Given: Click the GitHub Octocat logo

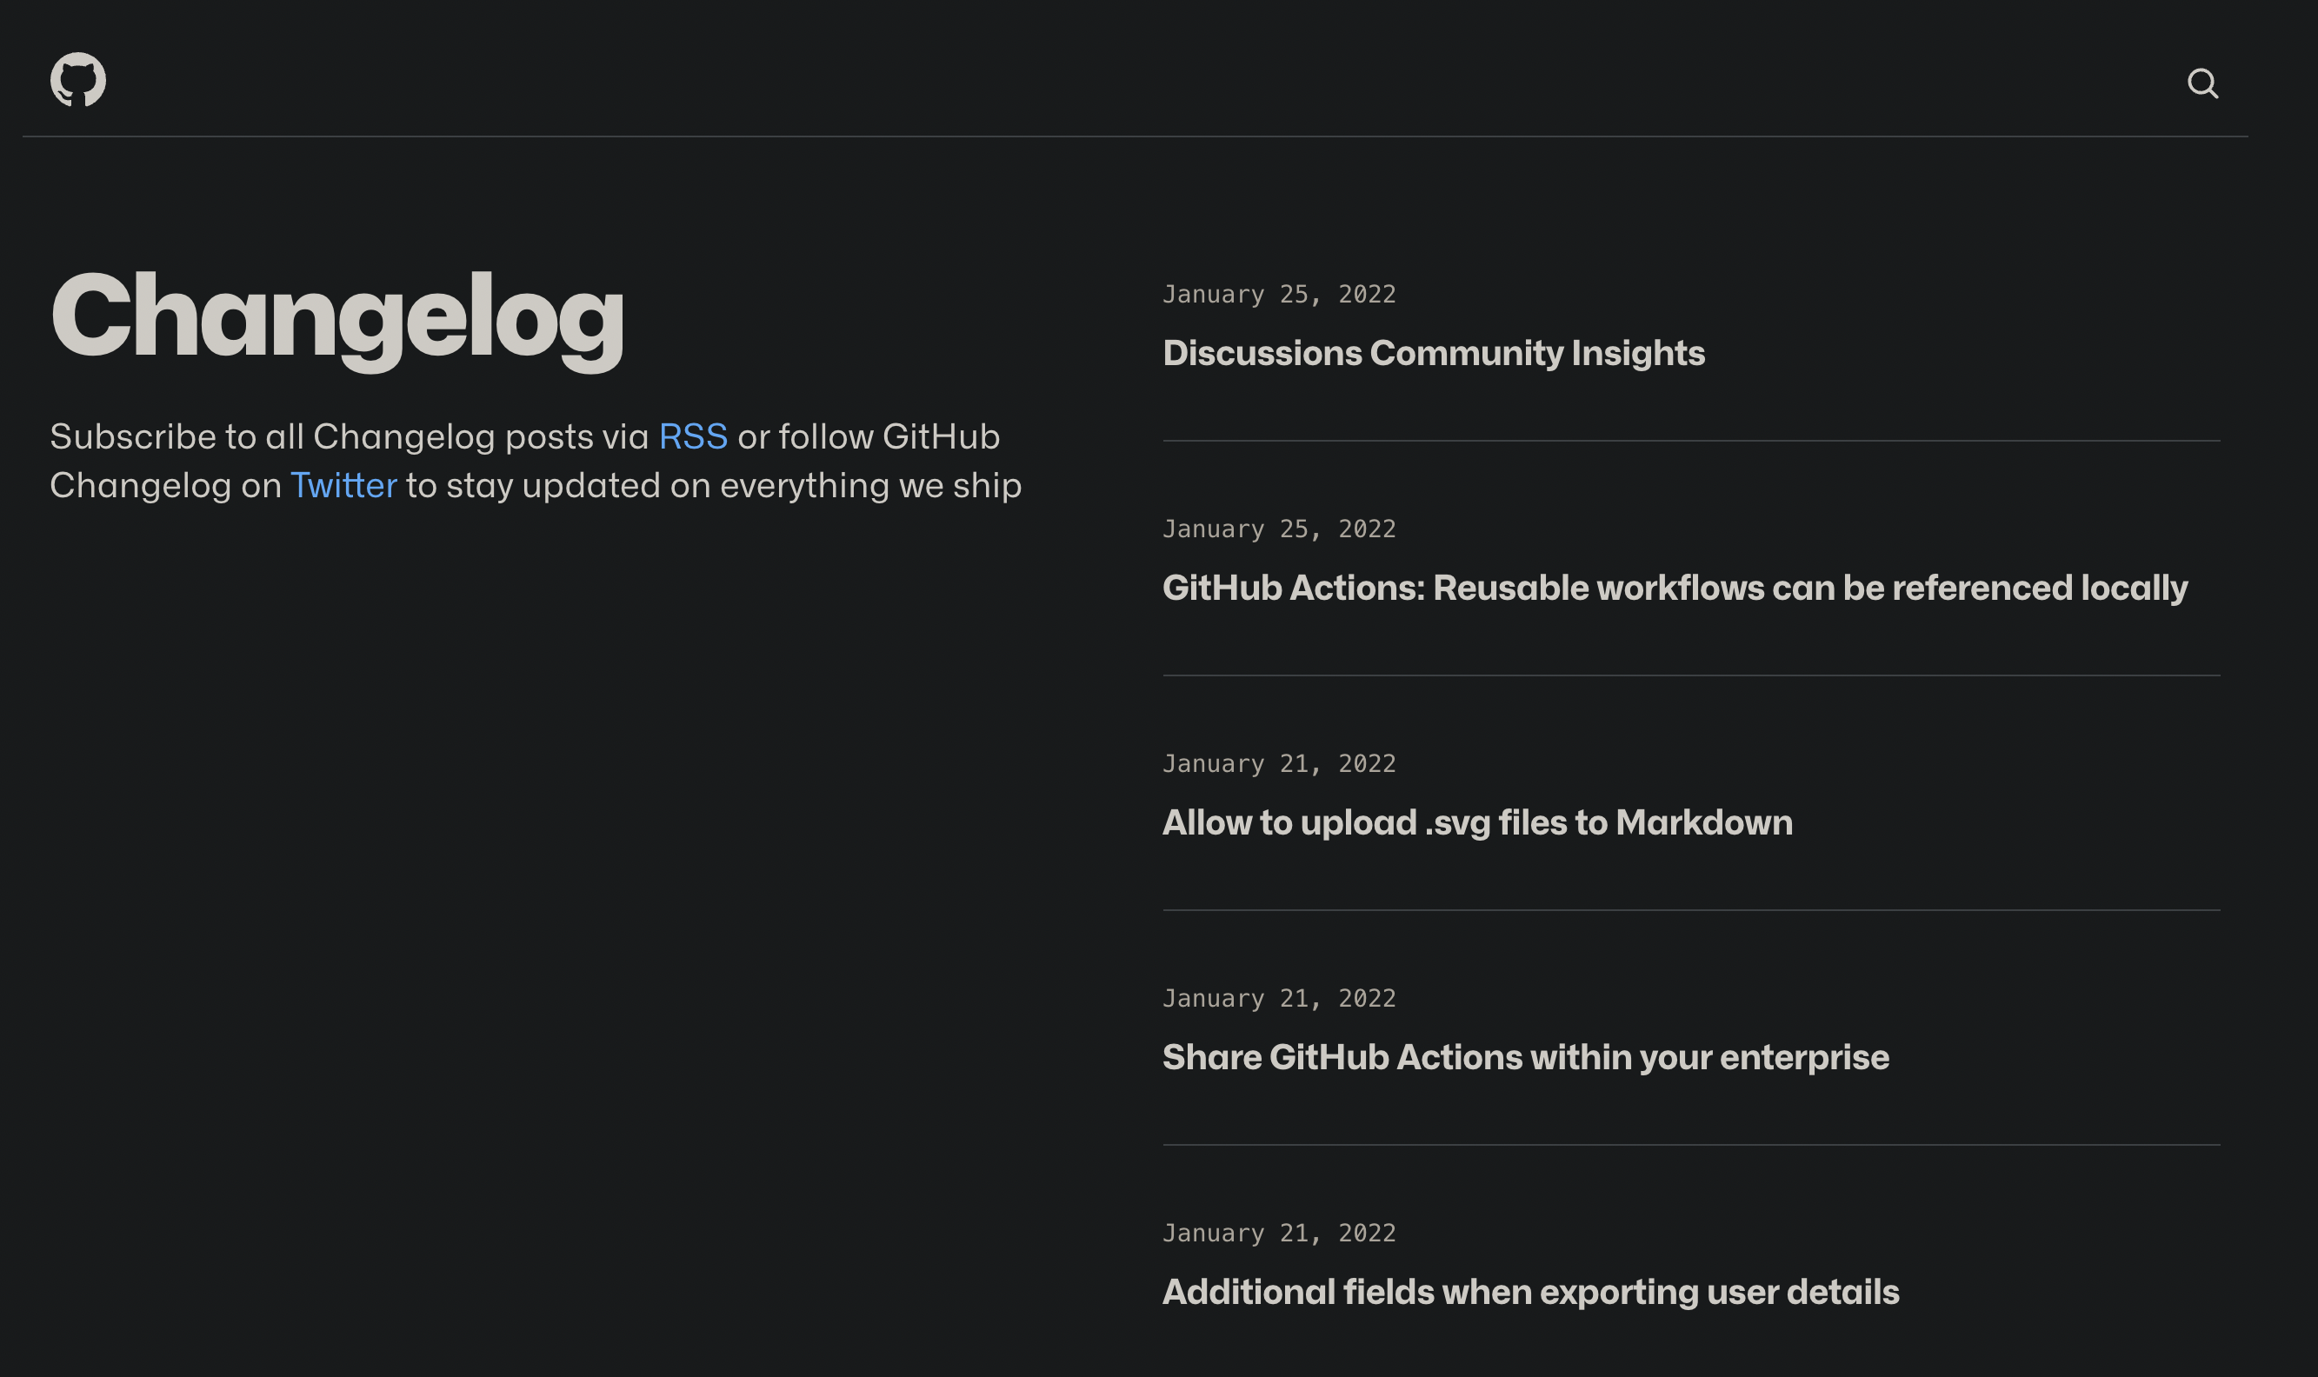Looking at the screenshot, I should pos(78,80).
